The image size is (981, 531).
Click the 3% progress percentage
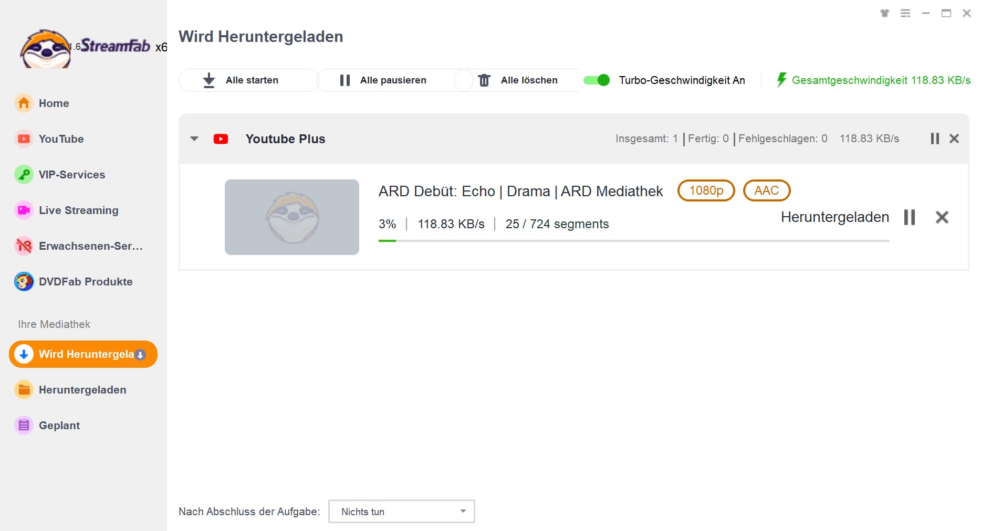tap(388, 224)
